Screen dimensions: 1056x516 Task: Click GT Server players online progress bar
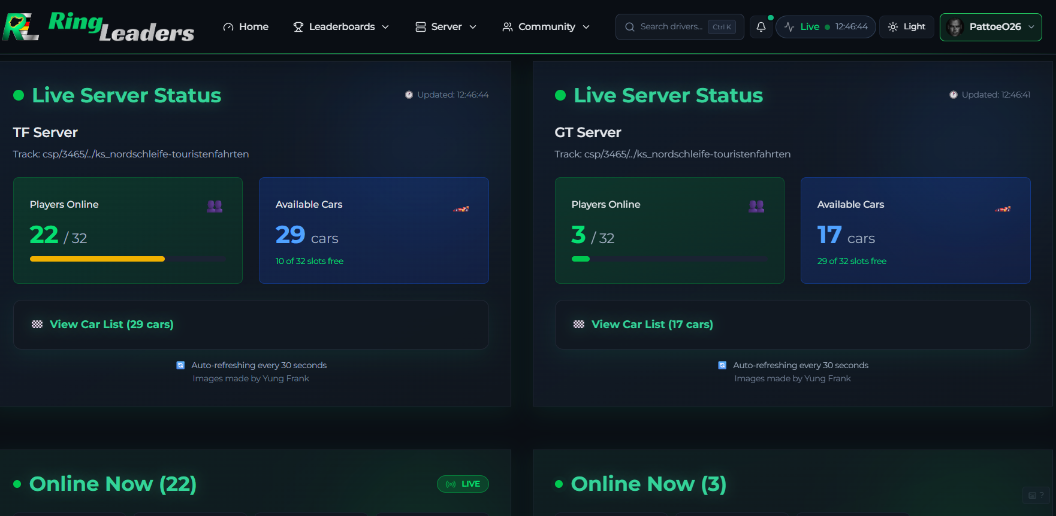[669, 259]
